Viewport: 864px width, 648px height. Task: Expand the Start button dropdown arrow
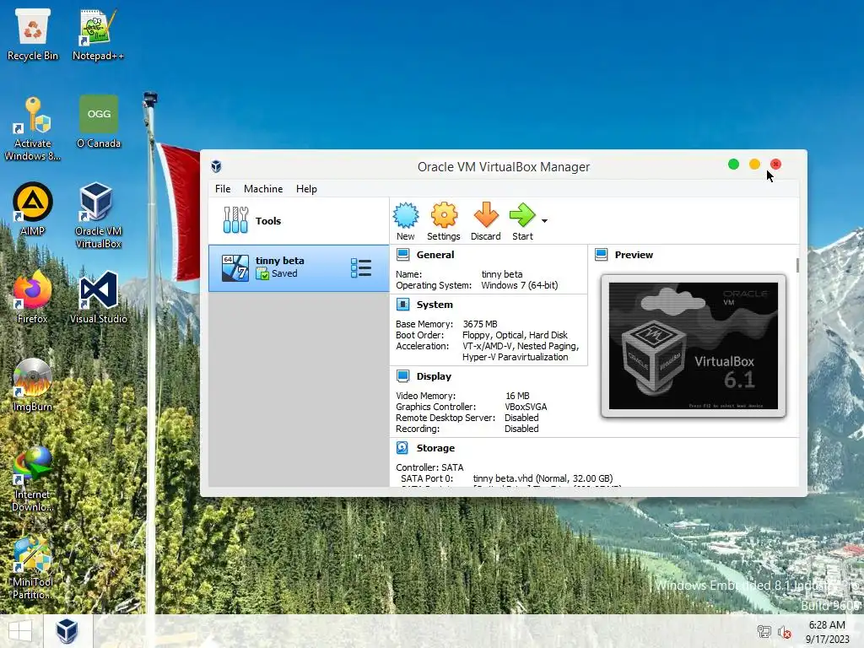pos(544,221)
